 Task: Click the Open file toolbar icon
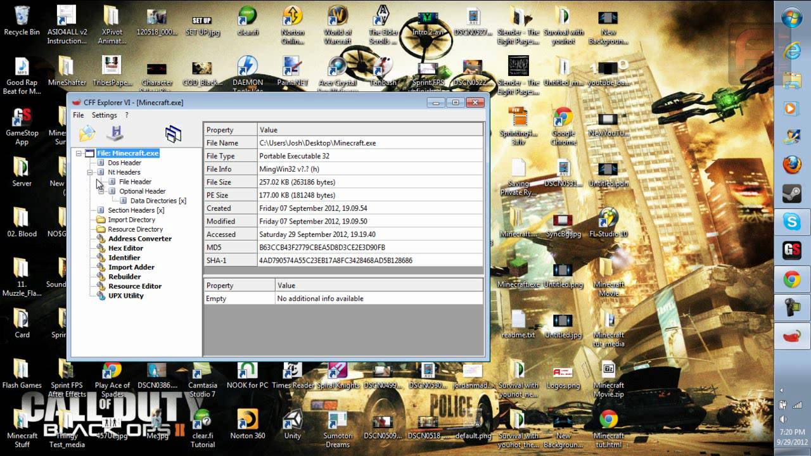pos(87,133)
